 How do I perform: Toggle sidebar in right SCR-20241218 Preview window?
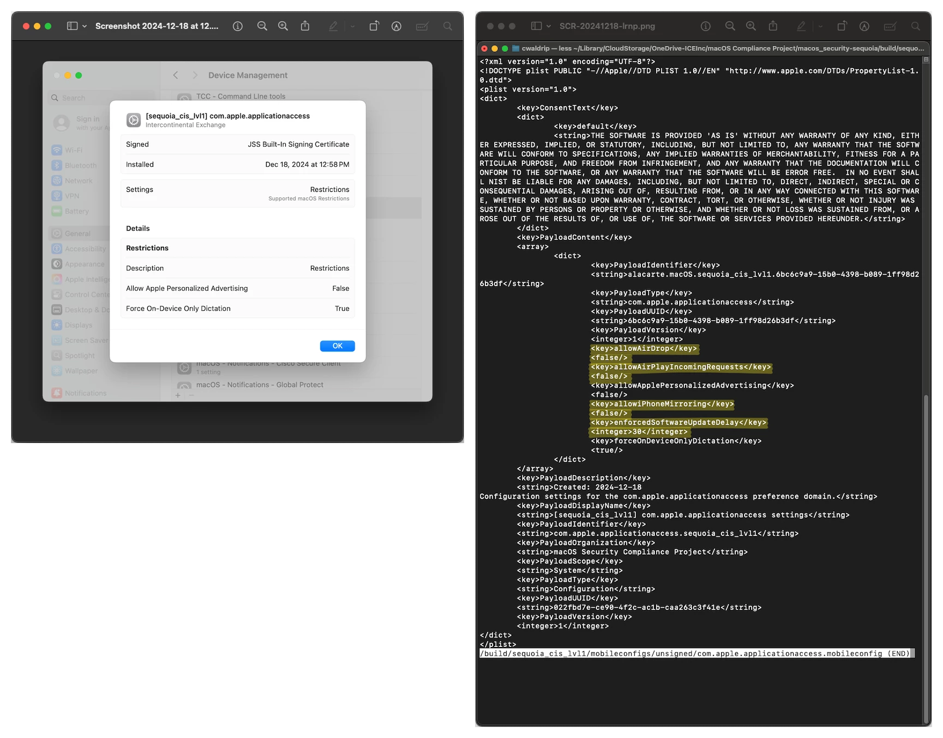click(x=536, y=26)
